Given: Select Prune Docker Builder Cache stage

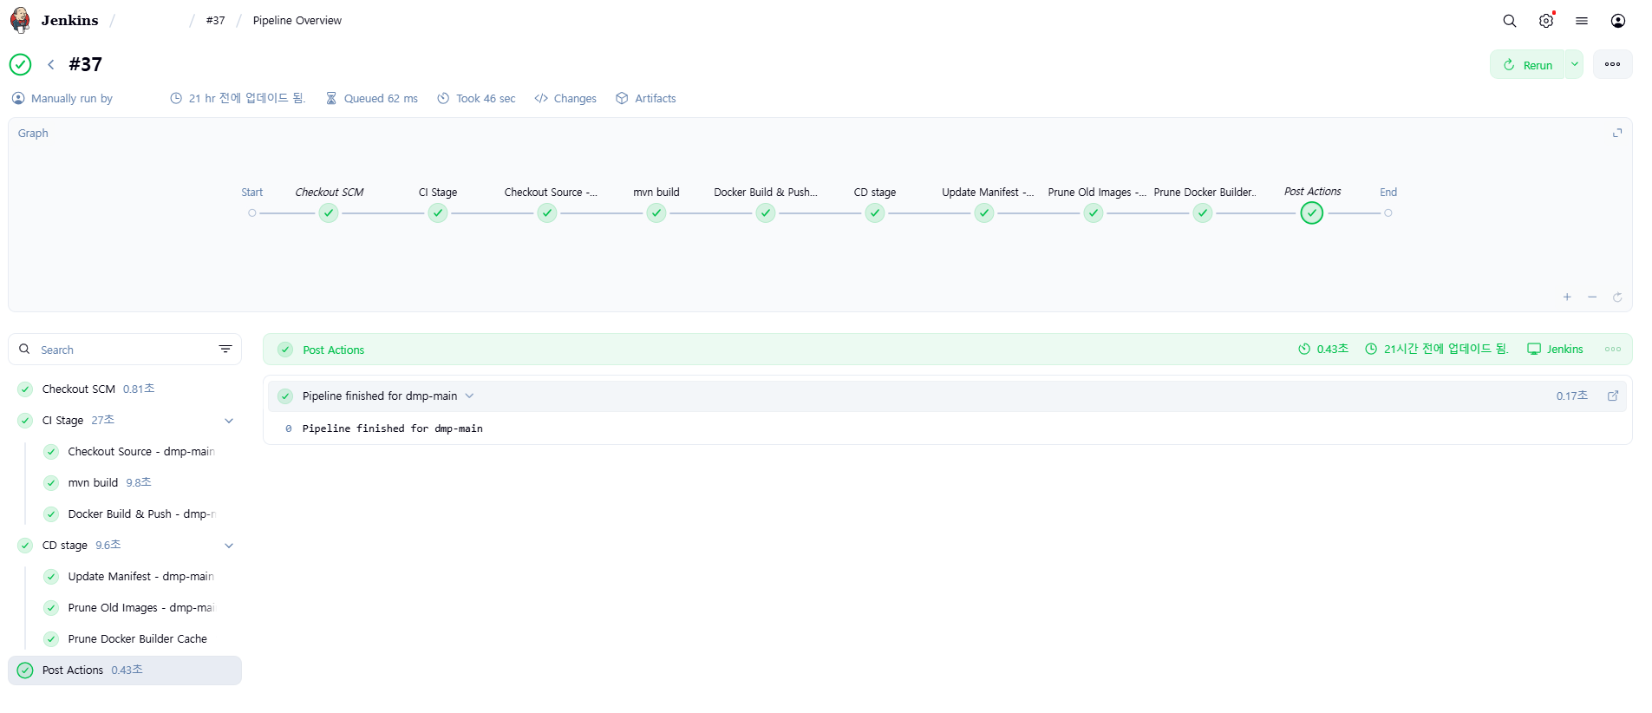Looking at the screenshot, I should pos(137,639).
